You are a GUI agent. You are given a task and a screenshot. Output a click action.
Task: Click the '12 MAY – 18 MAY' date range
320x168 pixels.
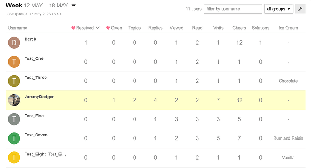(x=46, y=6)
